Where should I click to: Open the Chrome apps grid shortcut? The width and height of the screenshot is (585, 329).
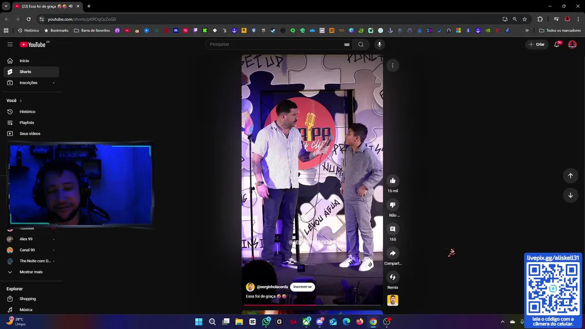tap(6, 31)
